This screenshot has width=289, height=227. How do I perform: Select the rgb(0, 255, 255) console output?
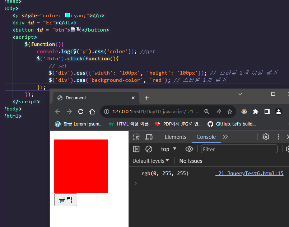pyautogui.click(x=165, y=174)
